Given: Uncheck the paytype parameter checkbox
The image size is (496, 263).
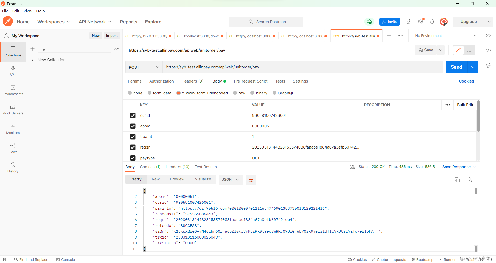Looking at the screenshot, I should click(133, 158).
